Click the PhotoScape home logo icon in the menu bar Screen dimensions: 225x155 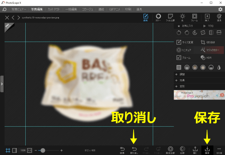click(4, 9)
